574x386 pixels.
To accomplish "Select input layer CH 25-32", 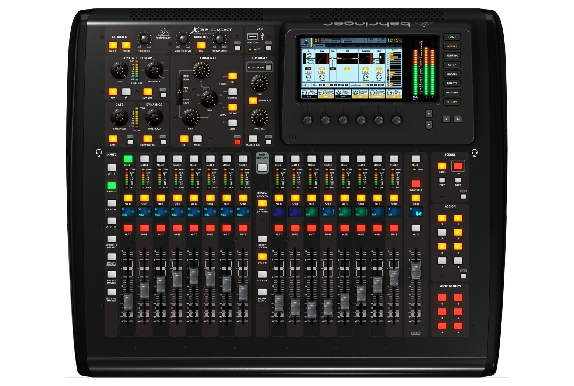I will point(111,221).
